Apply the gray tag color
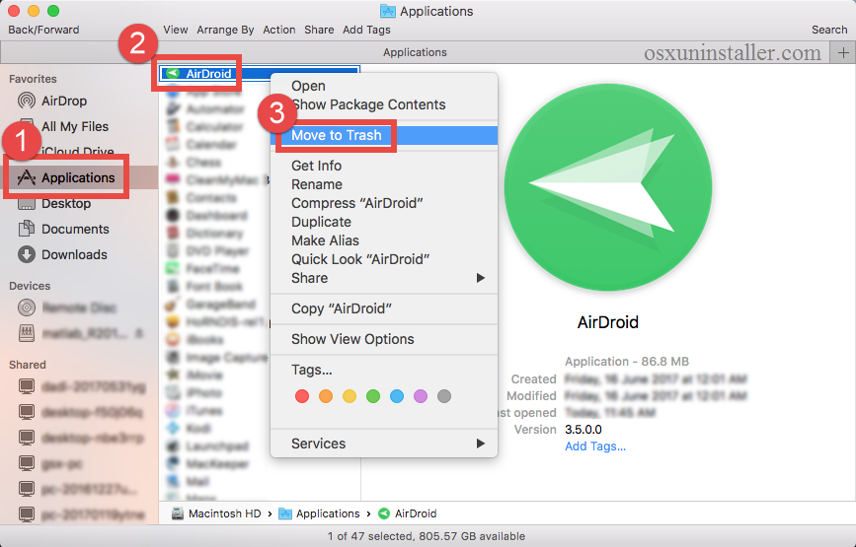 click(444, 396)
